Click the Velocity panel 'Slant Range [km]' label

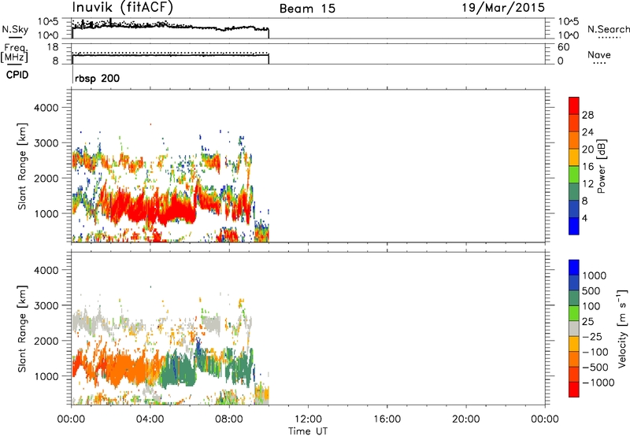22,329
